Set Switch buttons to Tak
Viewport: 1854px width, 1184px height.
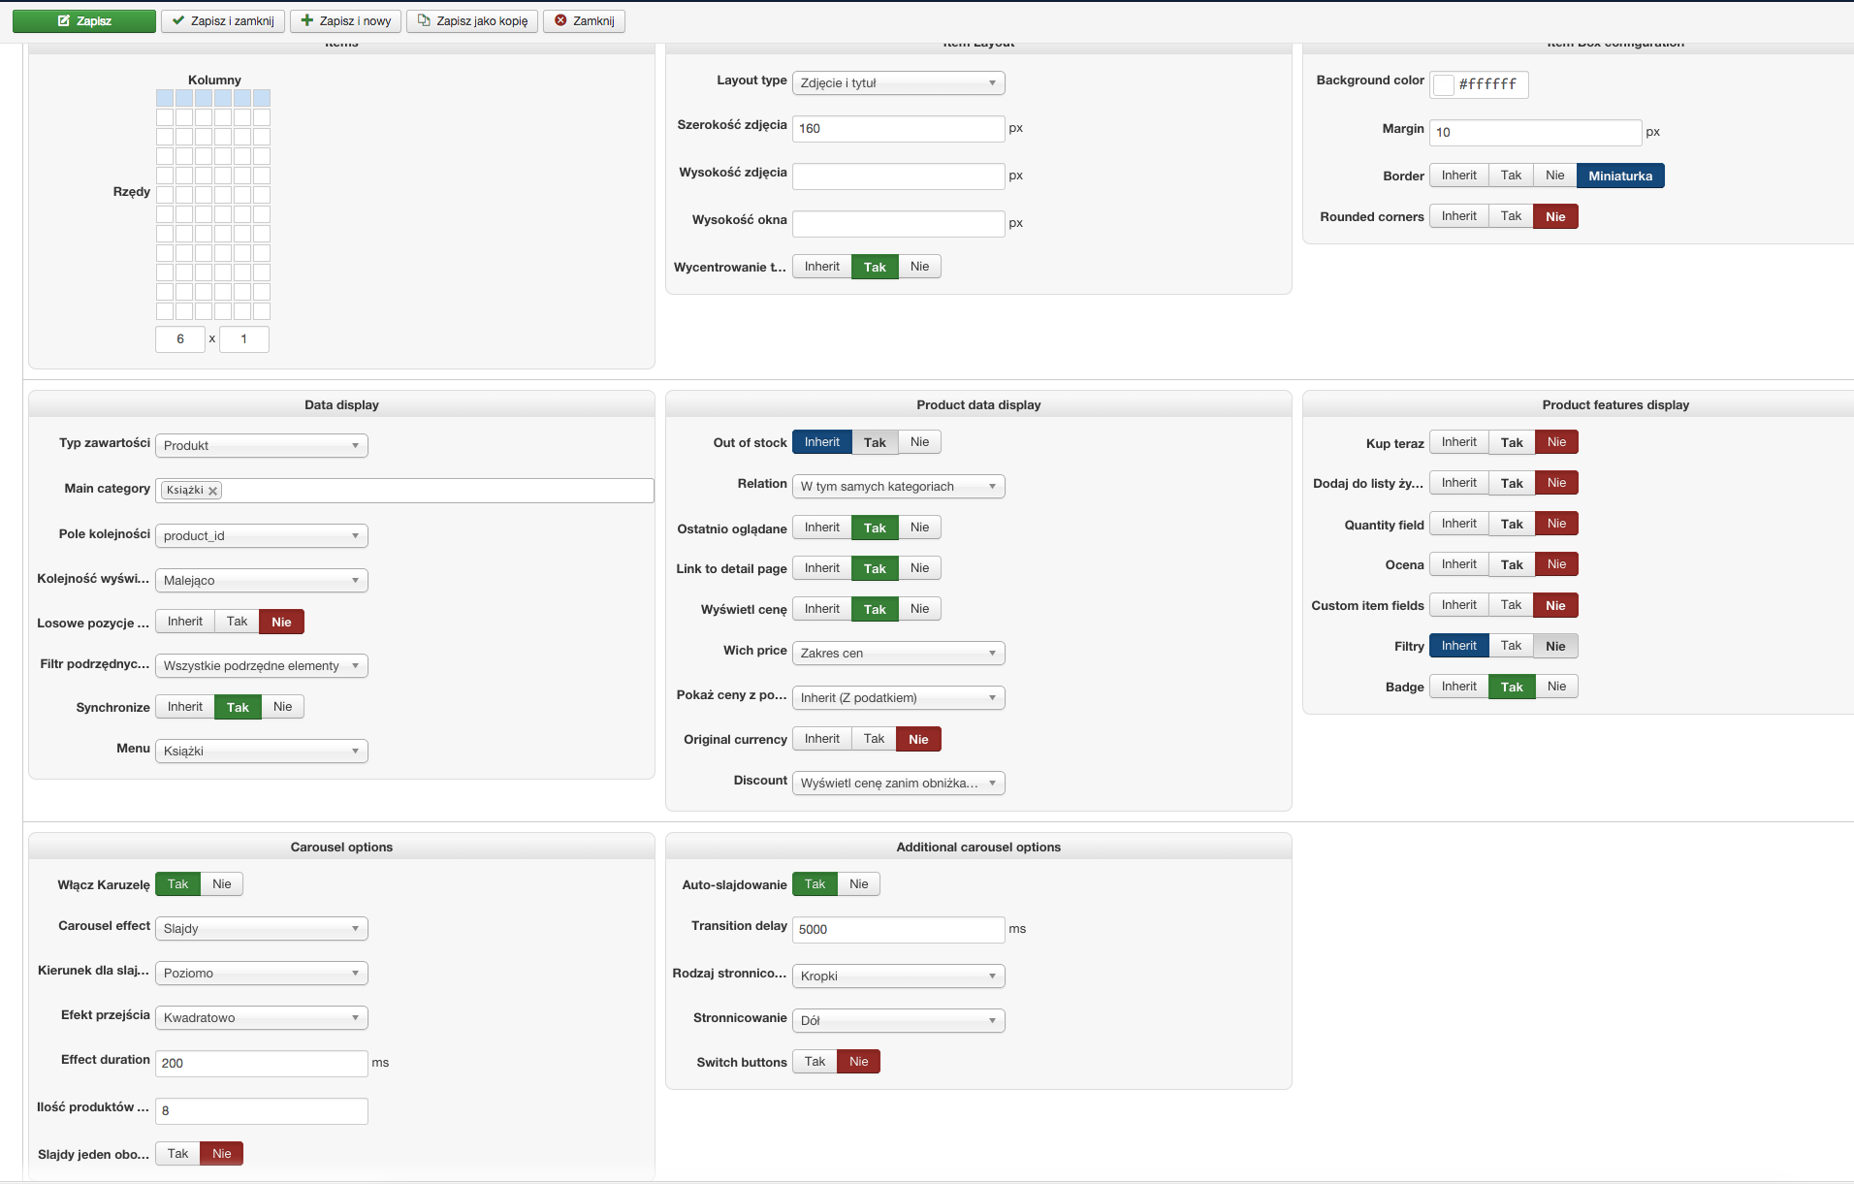point(815,1062)
